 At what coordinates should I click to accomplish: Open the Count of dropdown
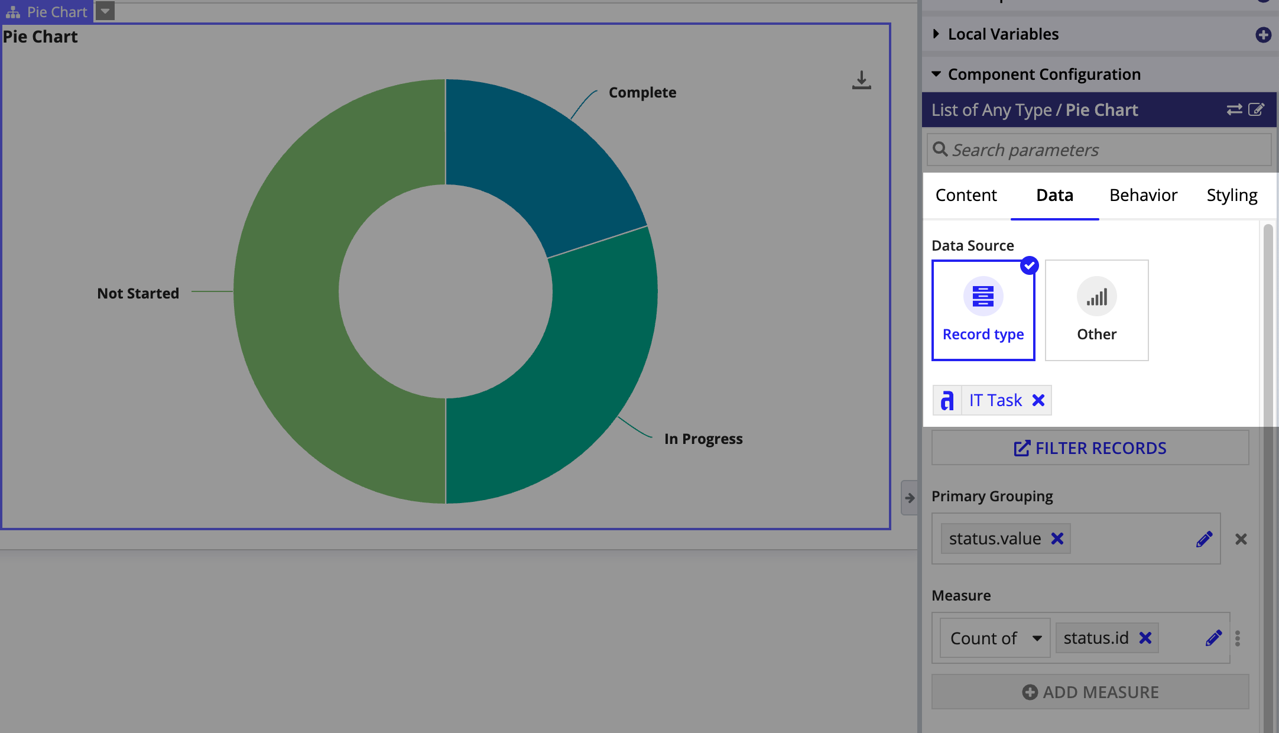point(995,638)
